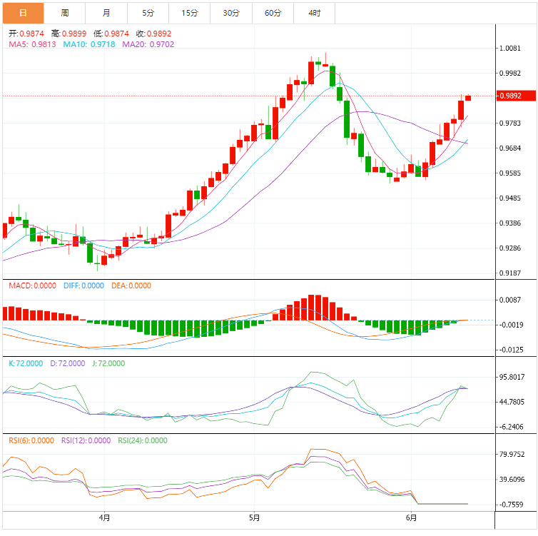538x536 pixels.
Task: Click the 4月 date axis label
Action: point(104,518)
